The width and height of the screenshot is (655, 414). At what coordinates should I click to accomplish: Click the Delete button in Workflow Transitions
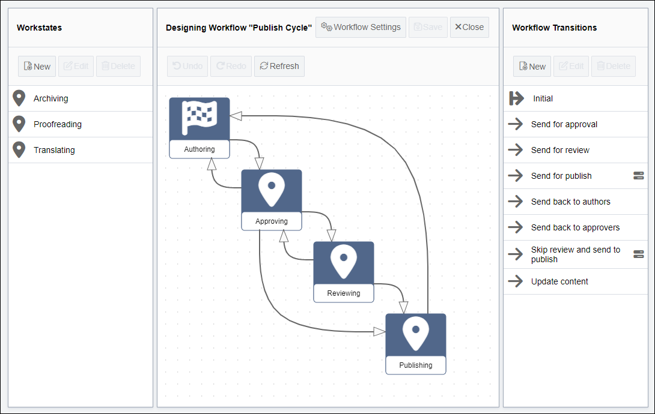point(614,66)
